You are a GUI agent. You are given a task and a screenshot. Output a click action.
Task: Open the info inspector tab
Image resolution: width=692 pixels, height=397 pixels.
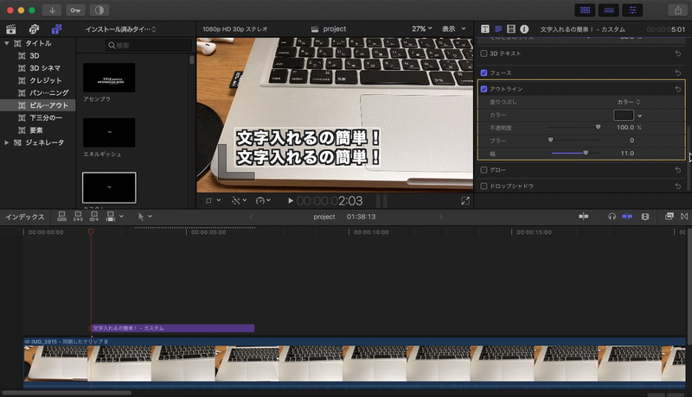tap(524, 29)
